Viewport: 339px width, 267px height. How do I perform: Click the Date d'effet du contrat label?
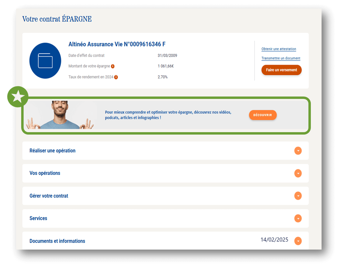[x=86, y=55]
